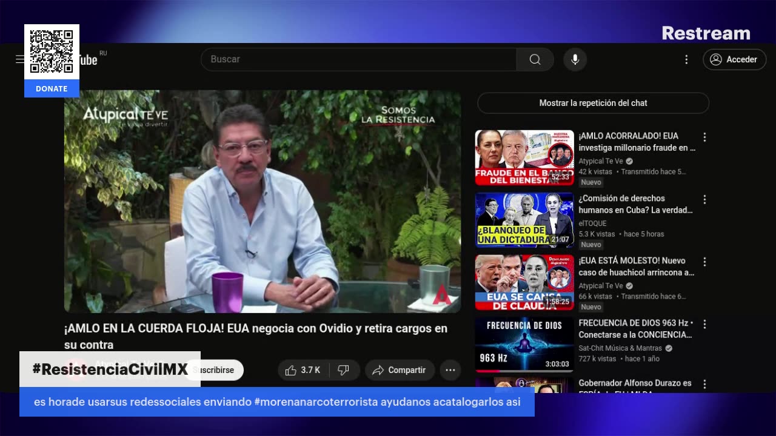The width and height of the screenshot is (776, 436).
Task: Open the YouTube hamburger guide menu
Action: coord(20,59)
